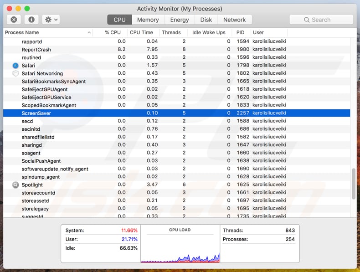Click CPU Time 3.47 for Spotlight
The image size is (360, 272).
pyautogui.click(x=152, y=185)
